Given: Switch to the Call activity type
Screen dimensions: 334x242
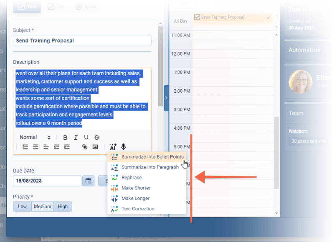Looking at the screenshot, I should (x=56, y=7).
